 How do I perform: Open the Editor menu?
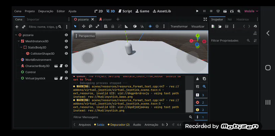pos(61,11)
